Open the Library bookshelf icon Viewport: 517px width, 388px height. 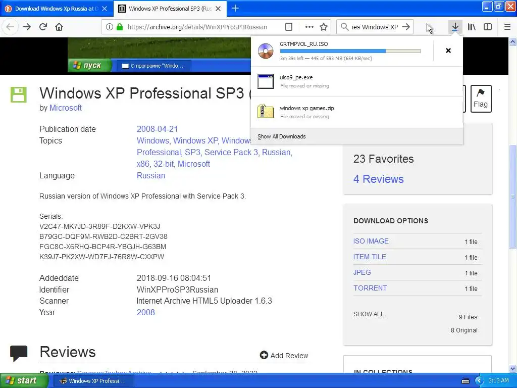(472, 27)
